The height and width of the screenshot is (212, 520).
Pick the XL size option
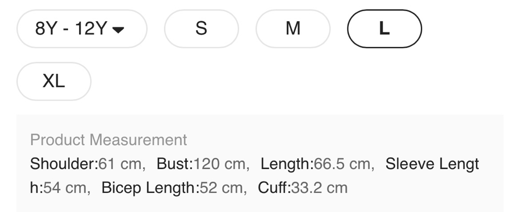click(x=54, y=81)
